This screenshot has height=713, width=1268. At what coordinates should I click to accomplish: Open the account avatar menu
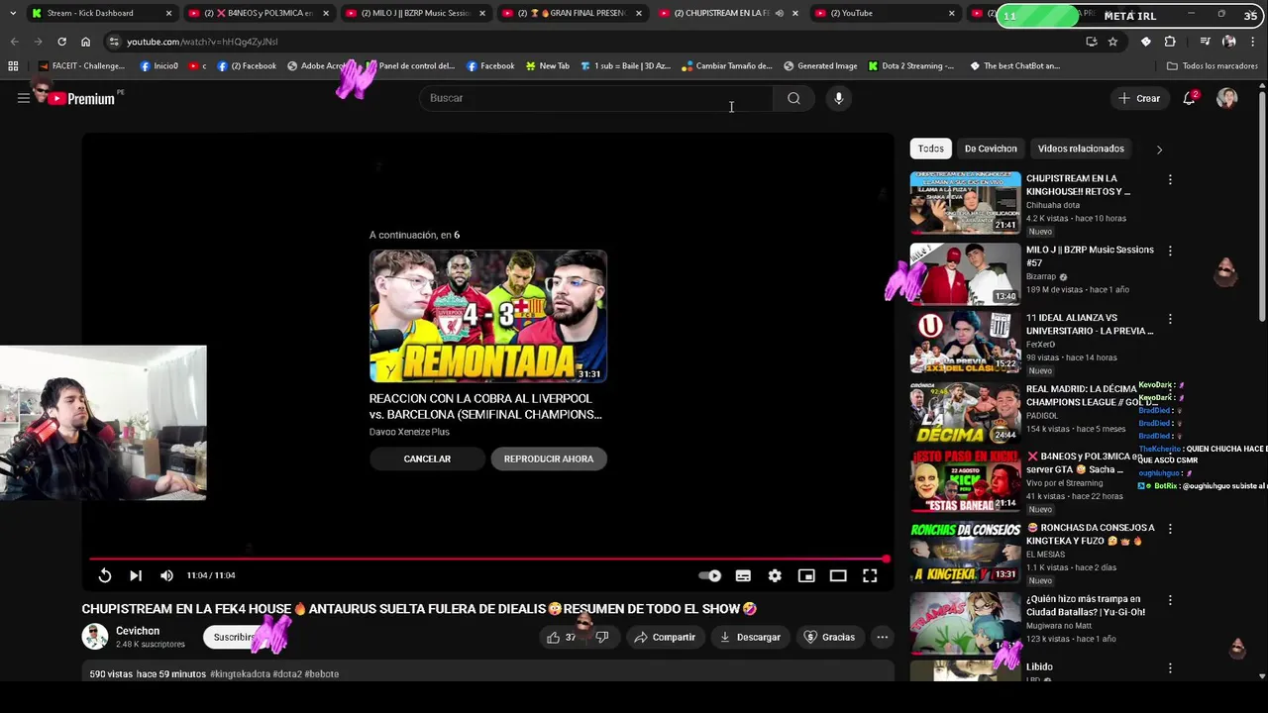point(1227,98)
